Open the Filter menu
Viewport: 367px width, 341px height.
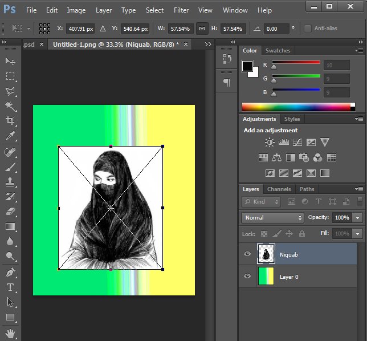[181, 10]
